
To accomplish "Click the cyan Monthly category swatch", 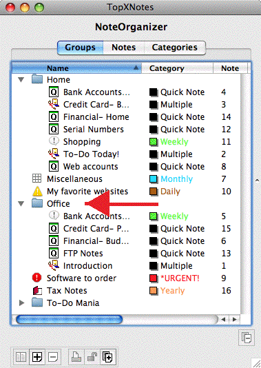I will [154, 179].
